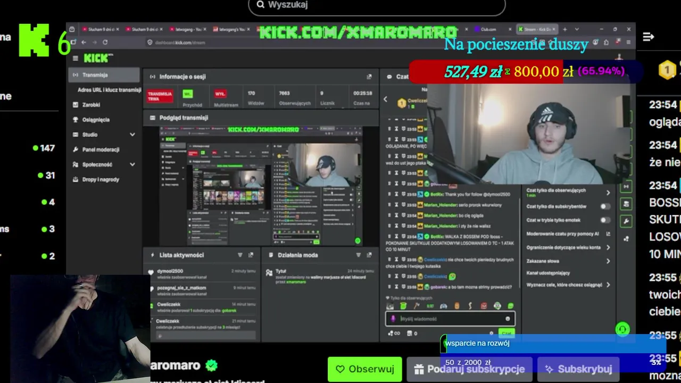681x383 pixels.
Task: Collapse the outer chat with arrow-lines icon
Action: tap(648, 37)
